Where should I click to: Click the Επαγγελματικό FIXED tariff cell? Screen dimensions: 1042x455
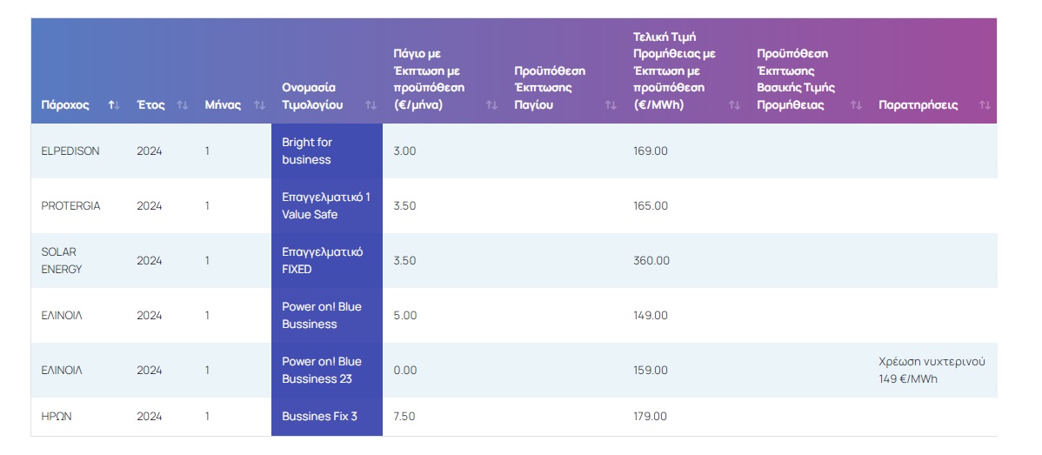pos(326,261)
